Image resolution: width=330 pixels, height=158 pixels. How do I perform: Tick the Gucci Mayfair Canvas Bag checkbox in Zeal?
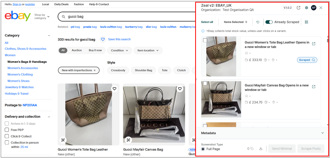click(x=205, y=83)
